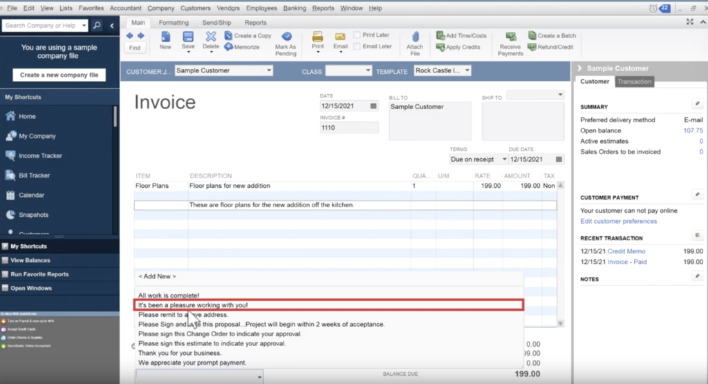This screenshot has width=708, height=384.
Task: Open the Ship To dropdown
Action: coord(560,95)
